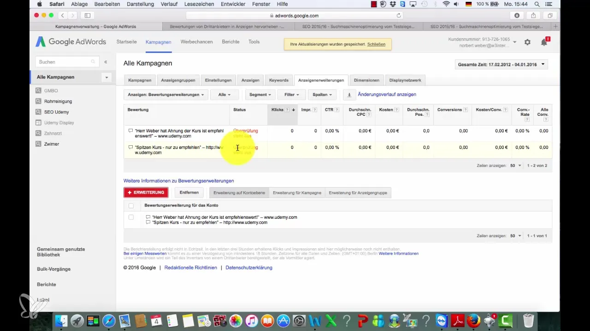Select SEO Udemy campaign in sidebar
This screenshot has height=331, width=590.
(56, 112)
